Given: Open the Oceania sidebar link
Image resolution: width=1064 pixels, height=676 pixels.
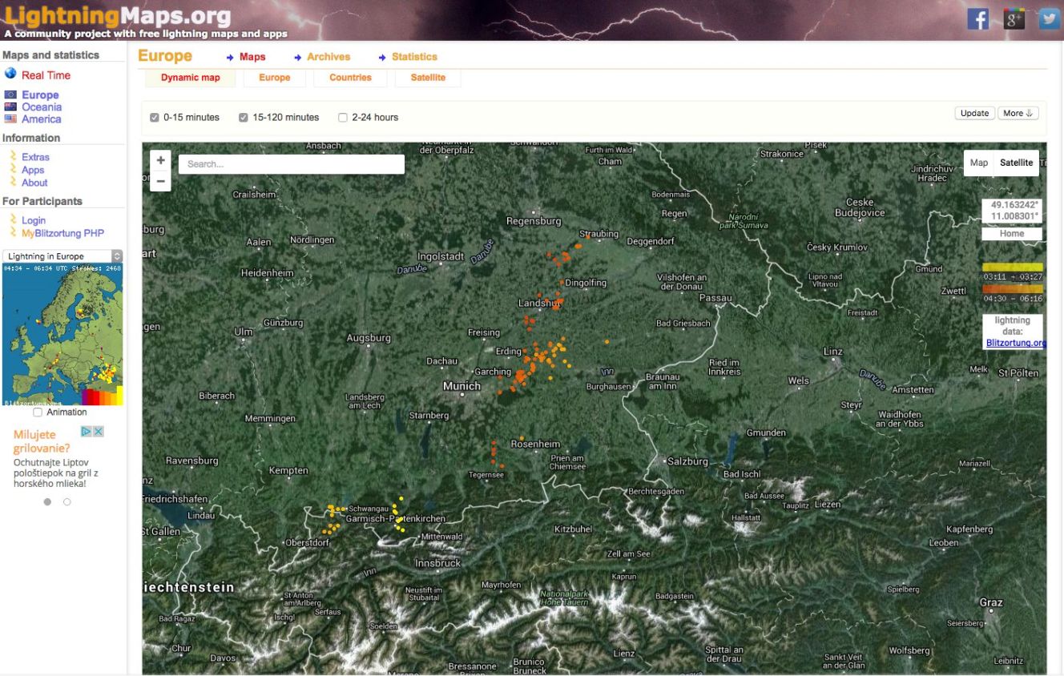Looking at the screenshot, I should tap(42, 107).
